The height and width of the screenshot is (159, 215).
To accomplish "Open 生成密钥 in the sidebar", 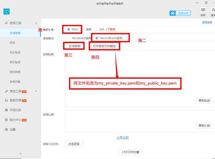I will (15, 33).
